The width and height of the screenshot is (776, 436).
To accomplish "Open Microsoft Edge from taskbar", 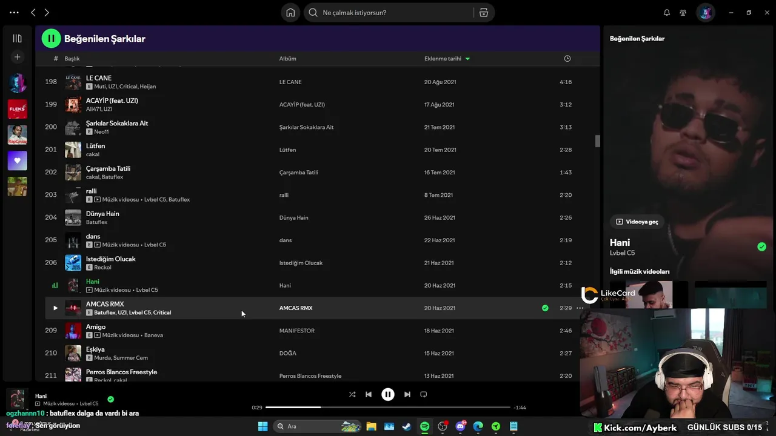I will [478, 426].
